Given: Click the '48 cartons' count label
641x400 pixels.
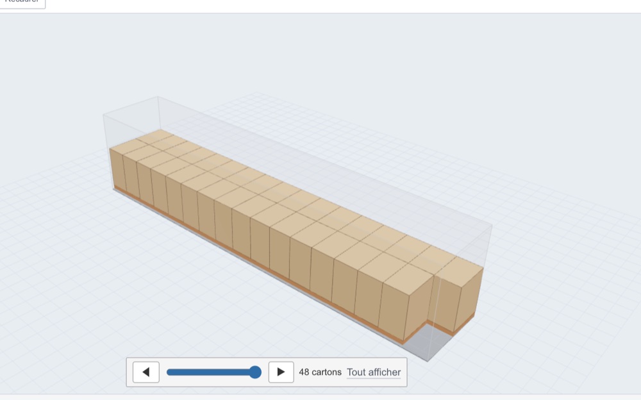Looking at the screenshot, I should [320, 372].
